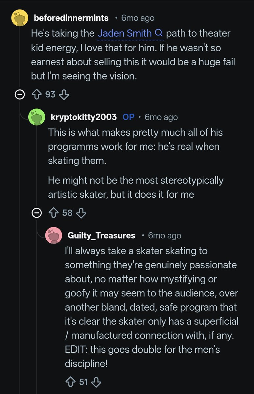This screenshot has height=394, width=254.
Task: Downvote Guilty_Treasures' comment
Action: [96, 382]
